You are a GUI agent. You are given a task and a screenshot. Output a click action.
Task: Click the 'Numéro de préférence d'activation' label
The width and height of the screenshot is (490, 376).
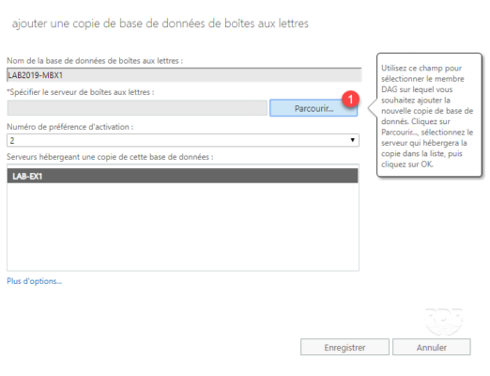coord(70,127)
